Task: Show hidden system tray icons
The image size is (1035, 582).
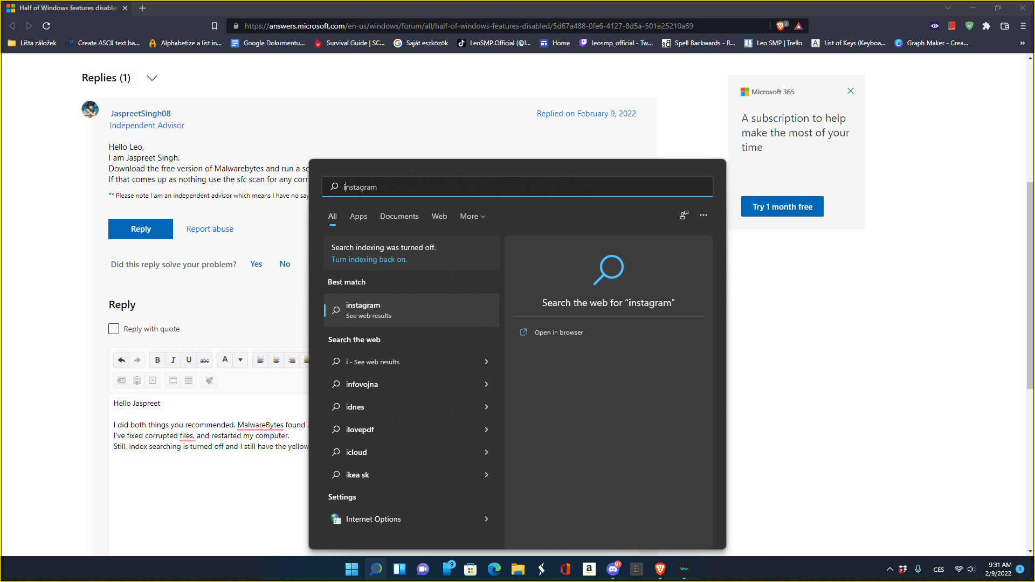Action: click(890, 569)
